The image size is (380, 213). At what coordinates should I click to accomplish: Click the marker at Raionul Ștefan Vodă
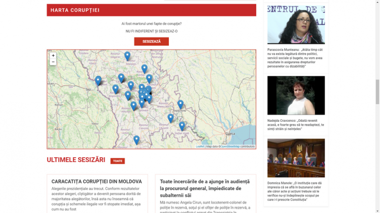182,126
